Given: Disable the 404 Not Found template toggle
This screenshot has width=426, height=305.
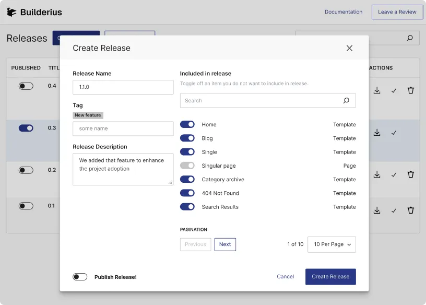Looking at the screenshot, I should tap(187, 193).
